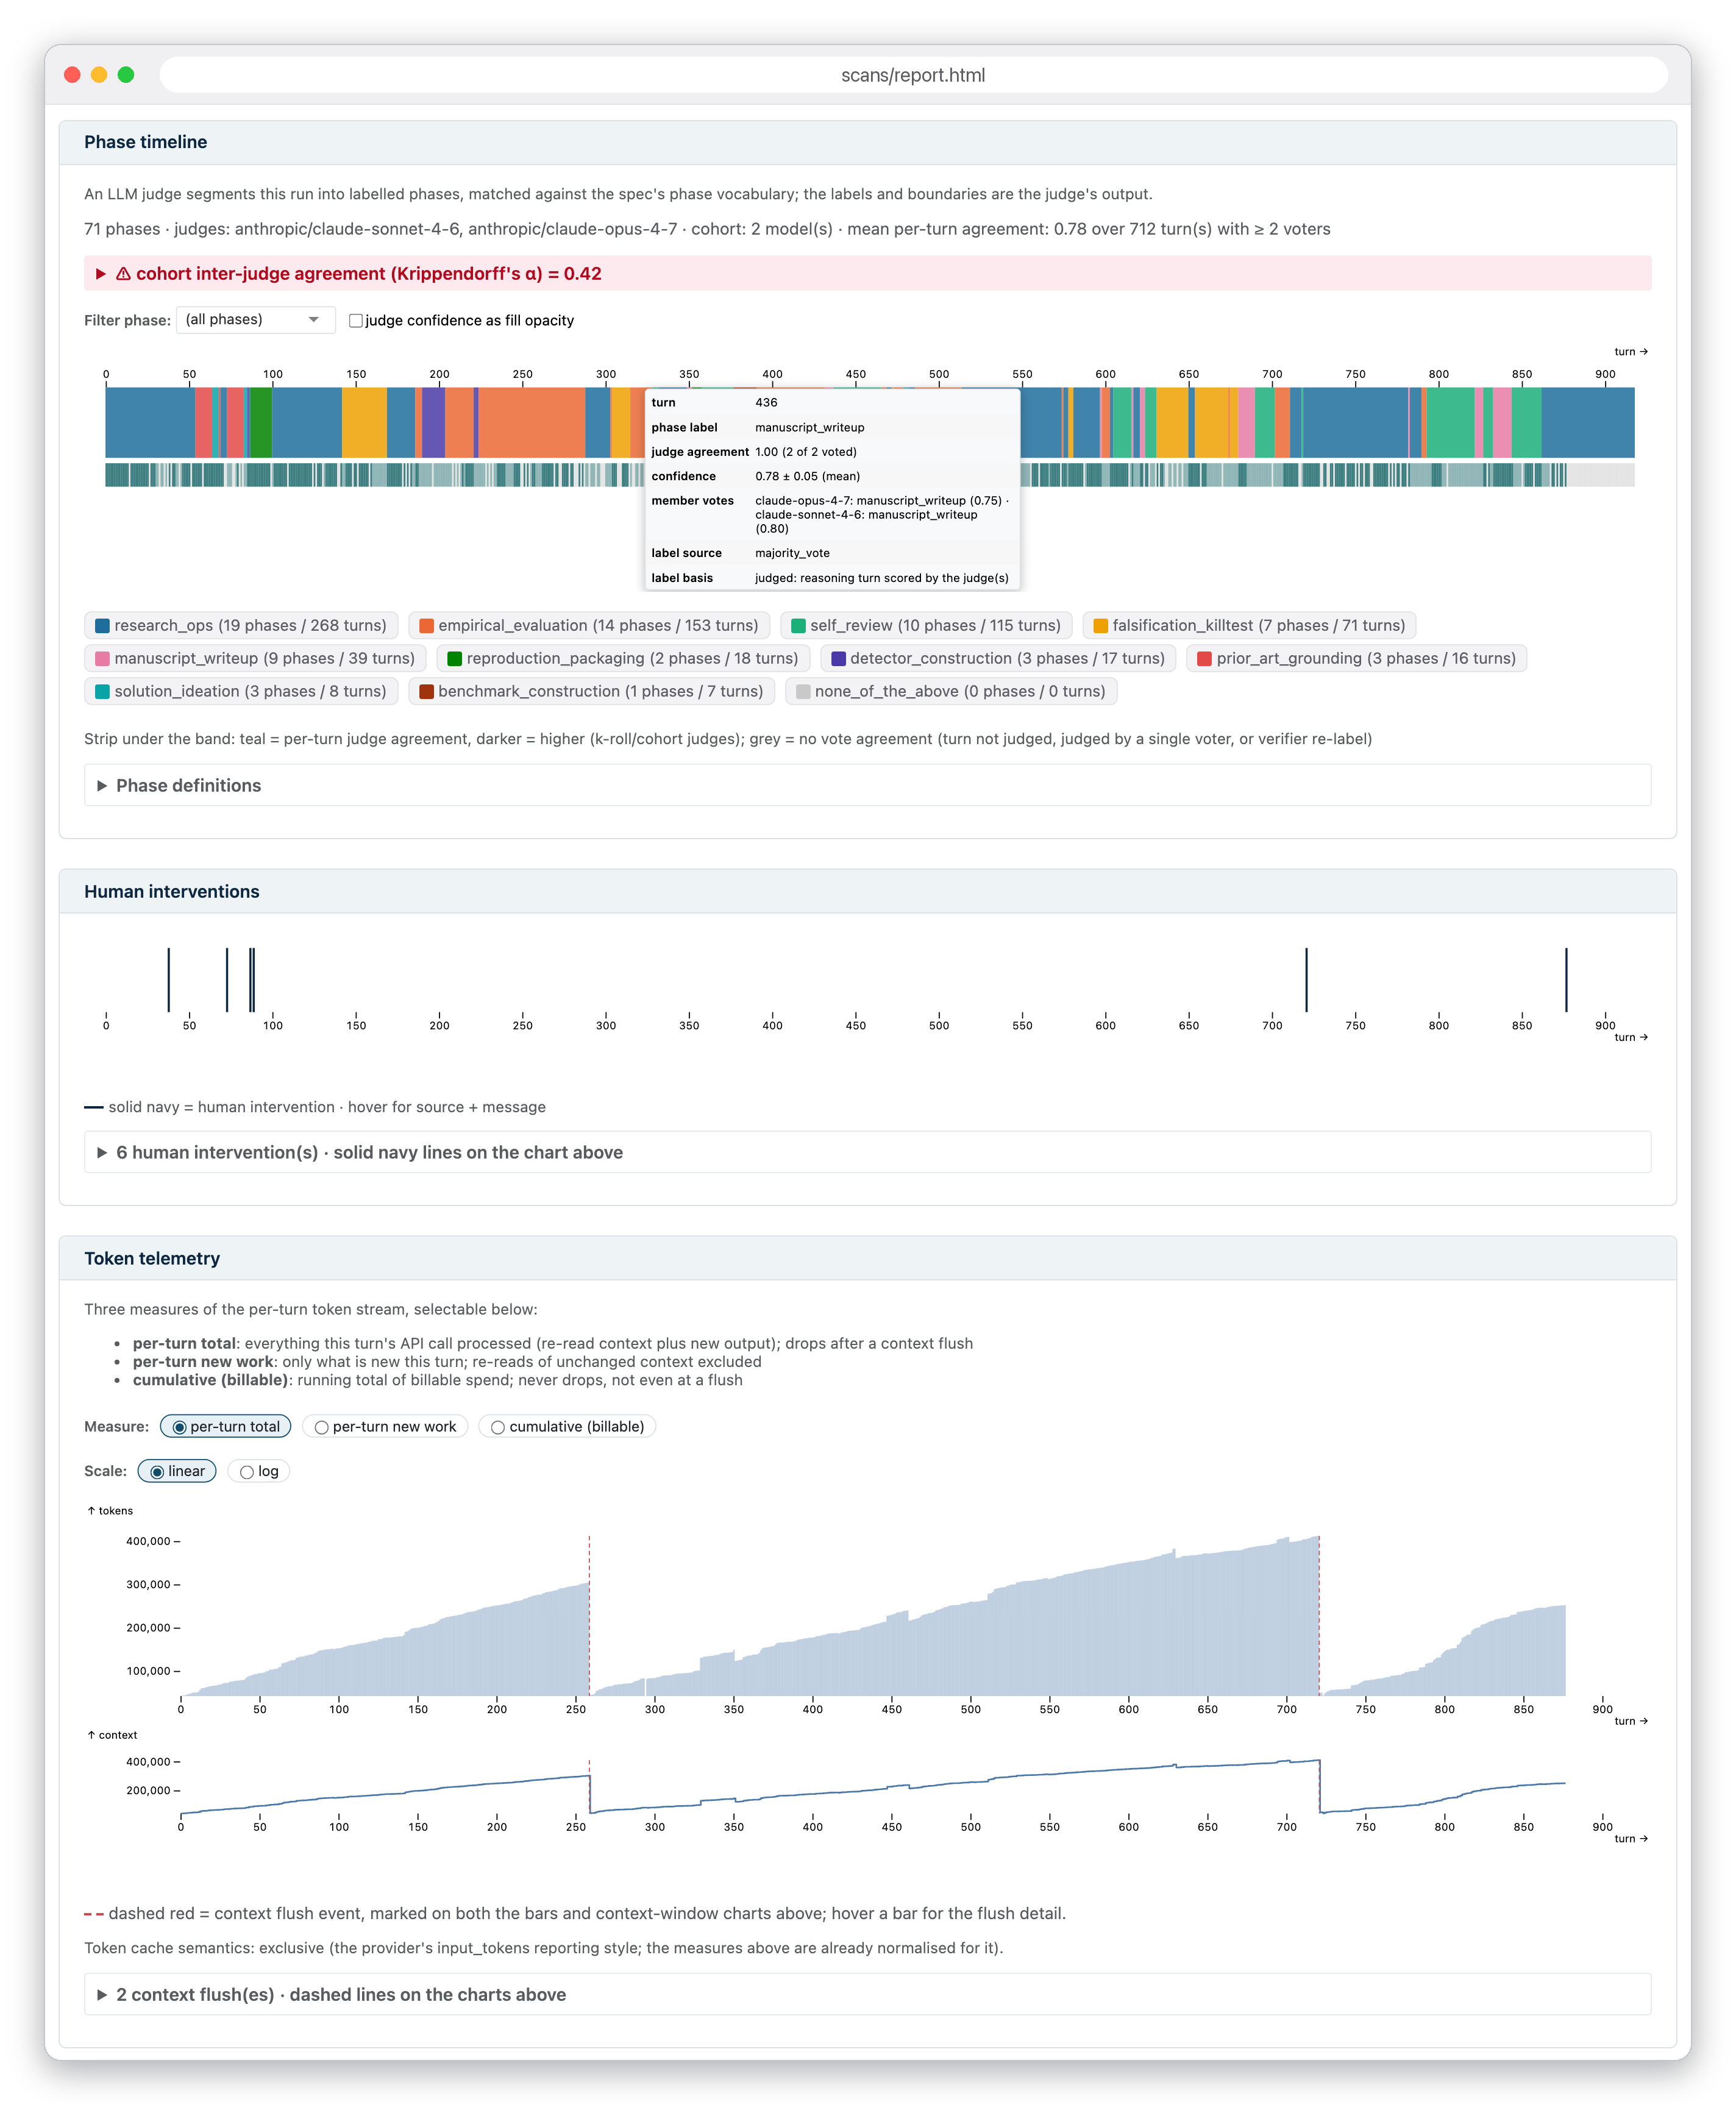Select the per-turn new work measure
Viewport: 1736px width, 2105px height.
(x=385, y=1426)
